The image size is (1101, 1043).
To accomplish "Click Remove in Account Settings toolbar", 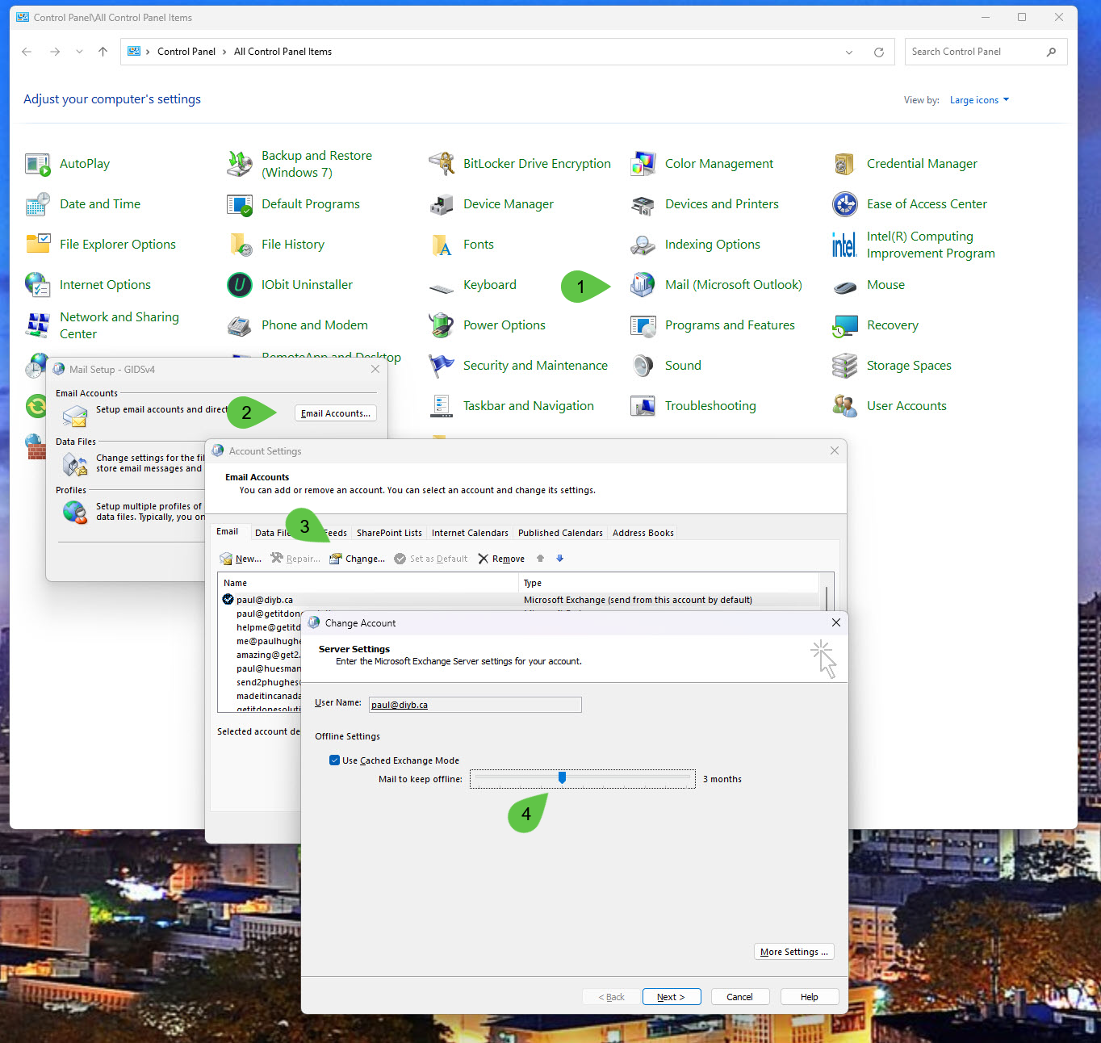I will (501, 559).
